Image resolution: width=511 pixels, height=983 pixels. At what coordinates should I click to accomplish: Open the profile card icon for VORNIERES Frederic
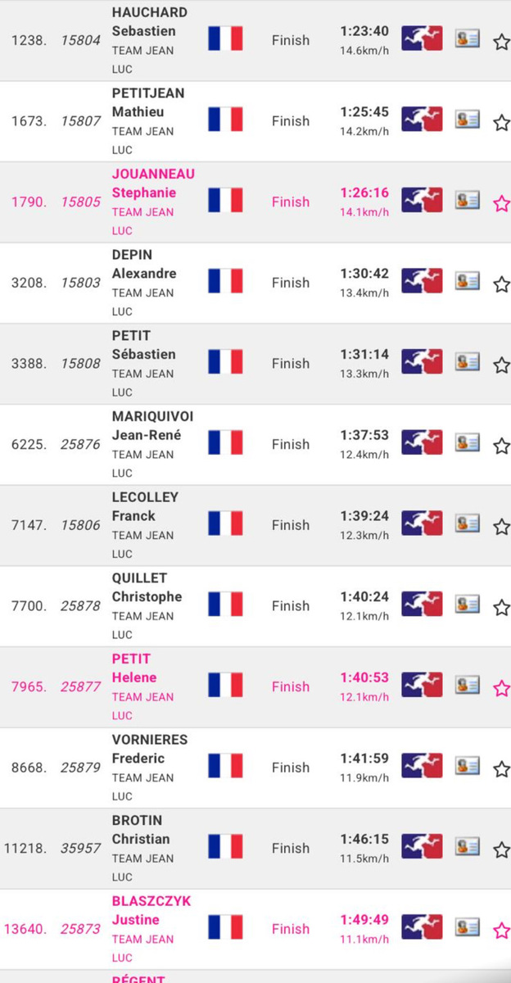468,766
